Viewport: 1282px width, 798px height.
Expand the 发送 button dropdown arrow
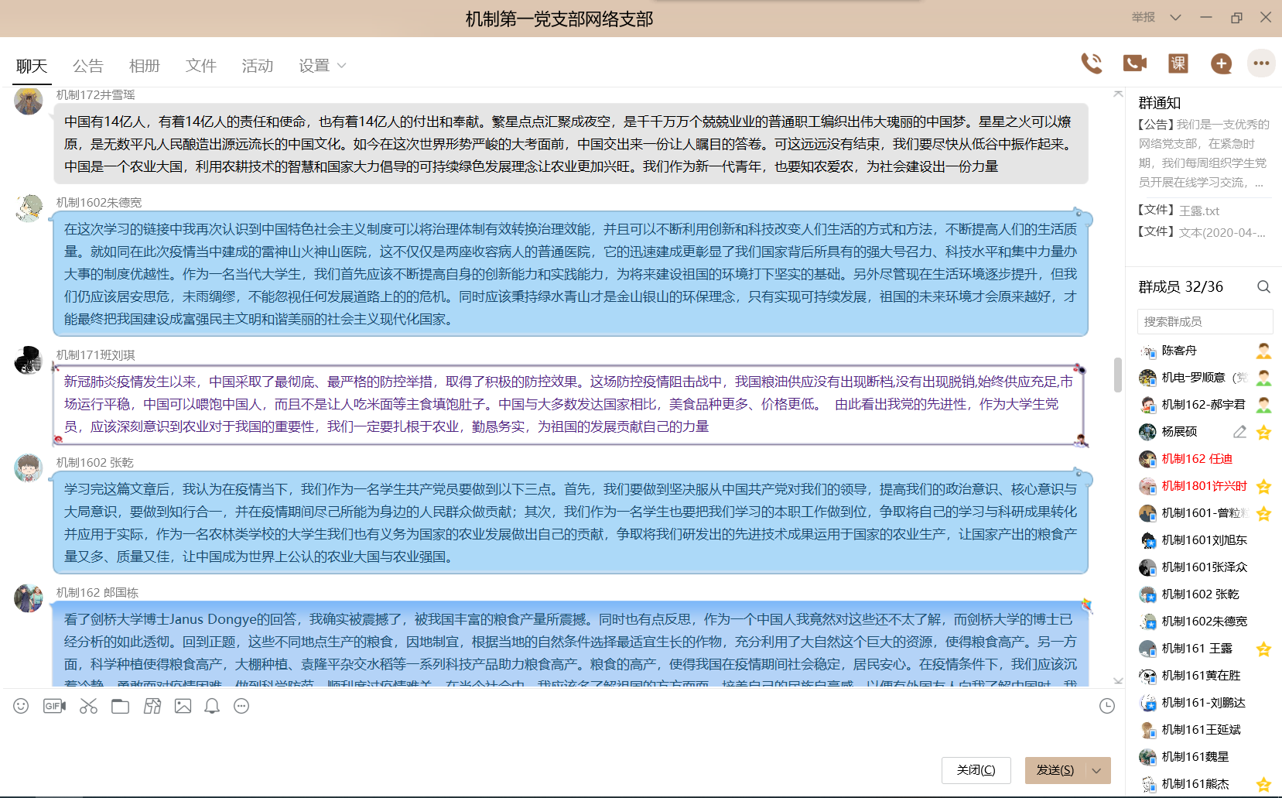(1096, 770)
